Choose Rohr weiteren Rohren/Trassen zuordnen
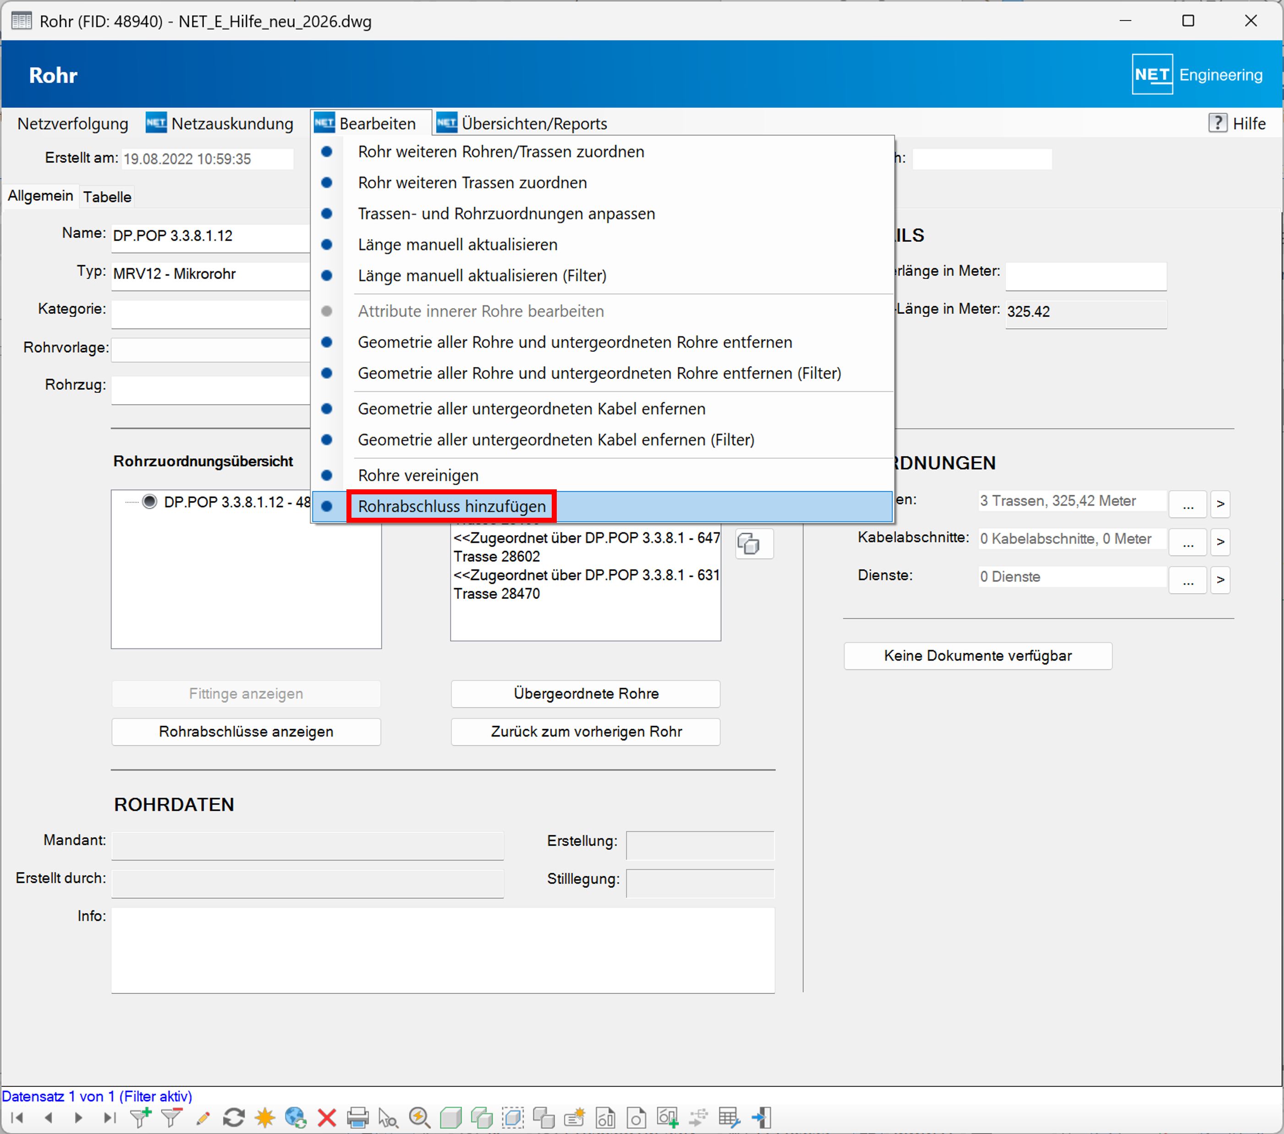 pyautogui.click(x=602, y=152)
